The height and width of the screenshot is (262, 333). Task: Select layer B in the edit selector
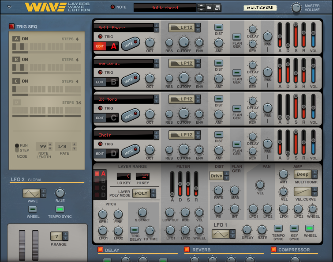coord(101,181)
